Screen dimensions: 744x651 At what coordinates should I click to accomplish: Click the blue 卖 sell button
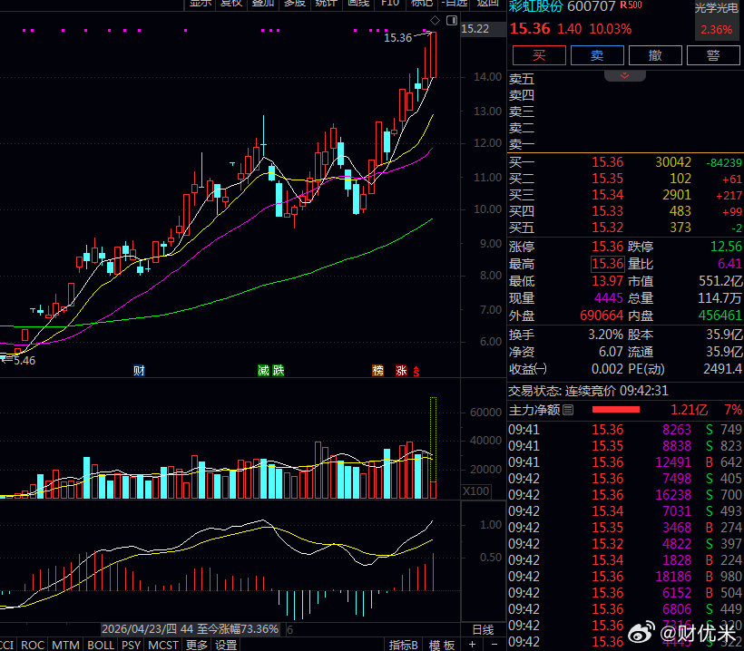click(597, 55)
